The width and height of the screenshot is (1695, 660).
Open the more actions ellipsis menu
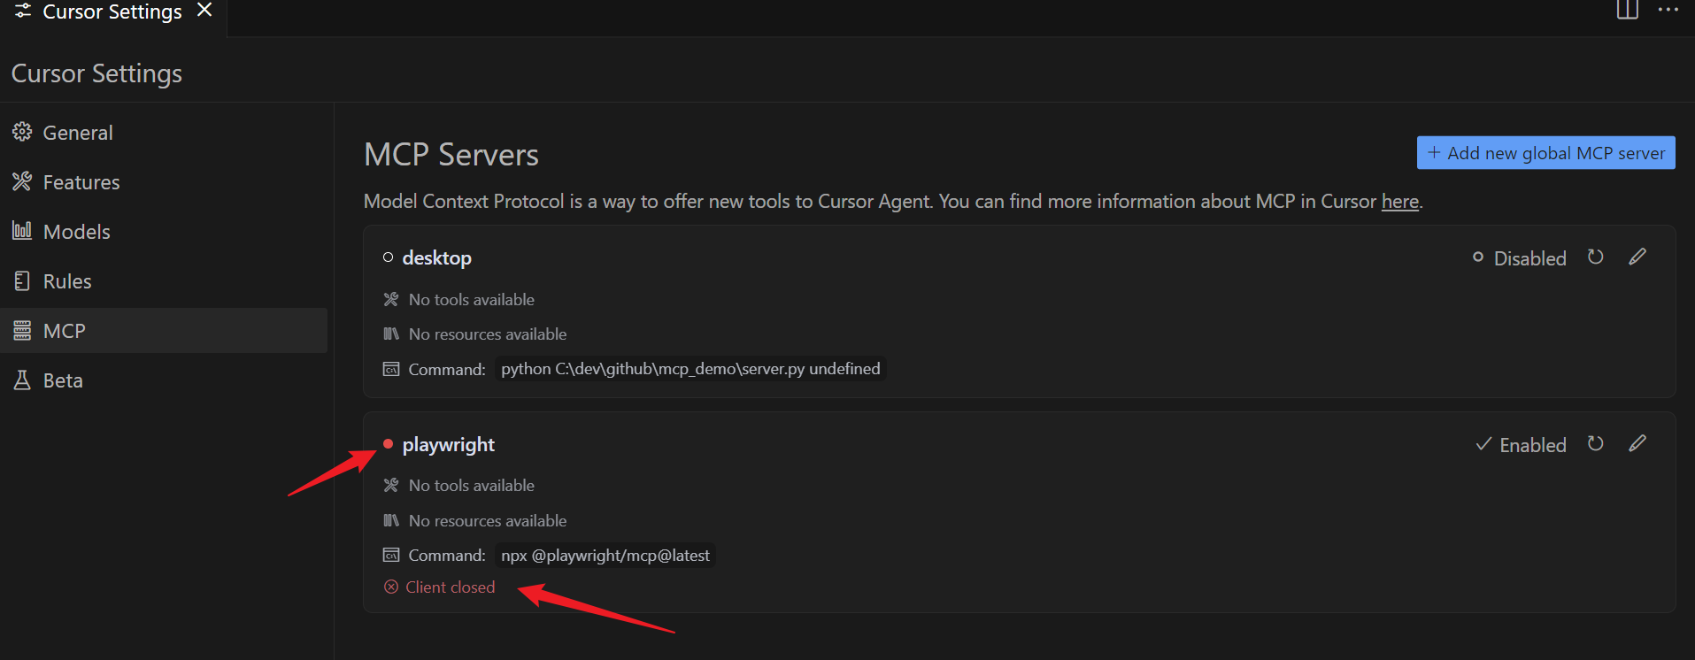(x=1668, y=10)
